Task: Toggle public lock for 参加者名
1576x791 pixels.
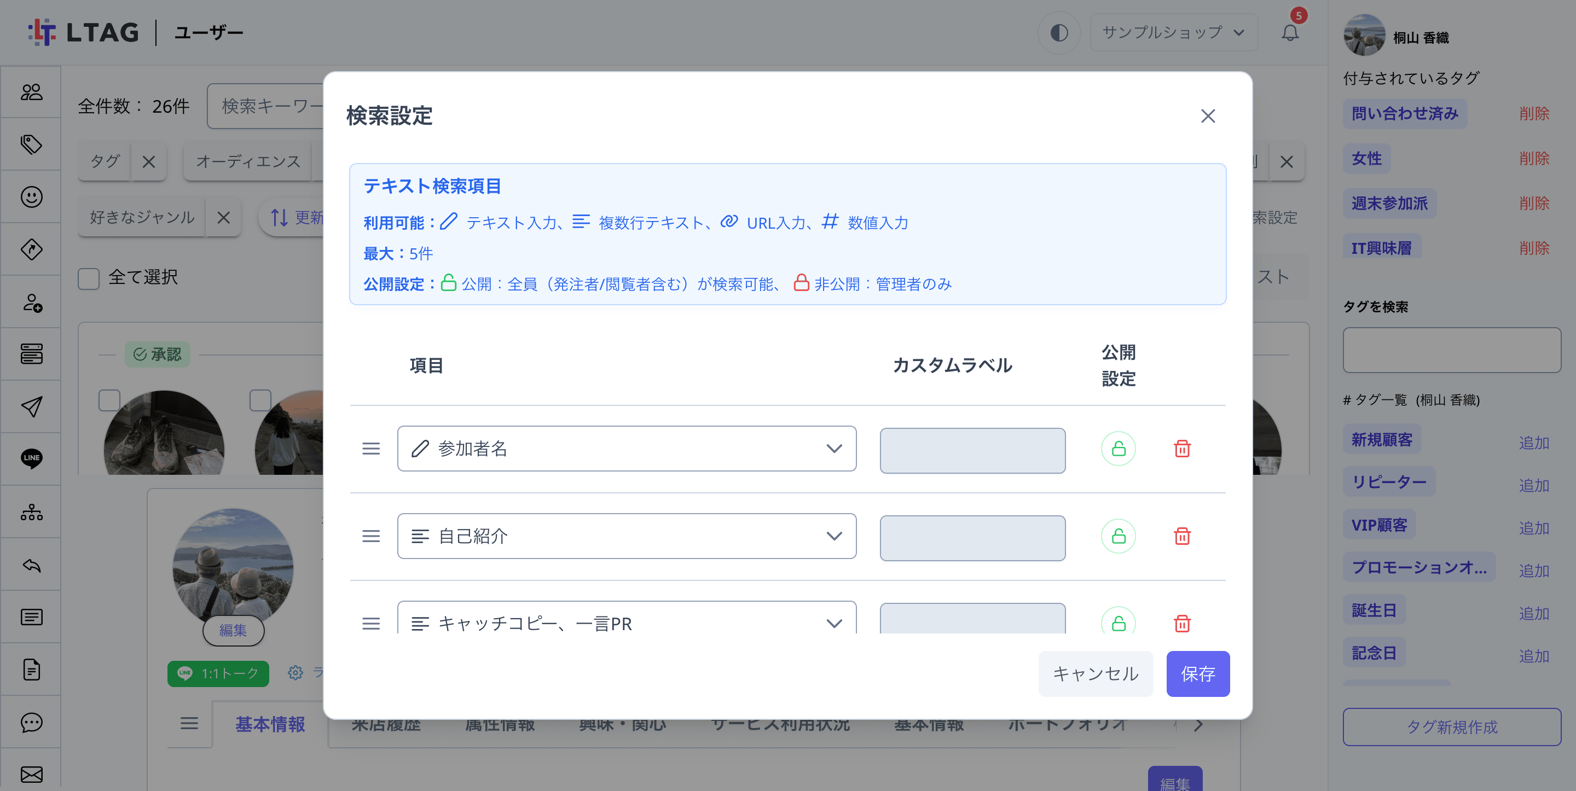Action: (1119, 449)
